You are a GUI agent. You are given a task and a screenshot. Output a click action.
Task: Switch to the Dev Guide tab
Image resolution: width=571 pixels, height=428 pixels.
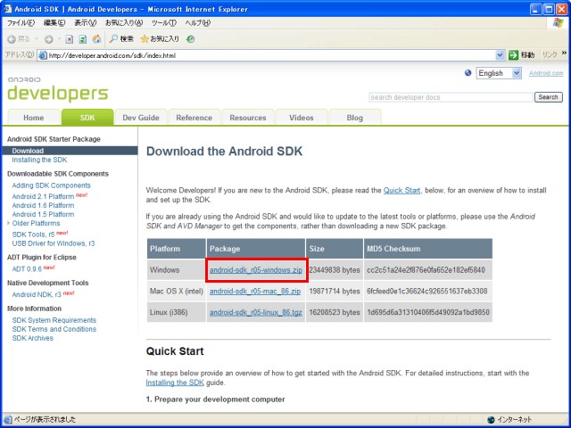141,118
